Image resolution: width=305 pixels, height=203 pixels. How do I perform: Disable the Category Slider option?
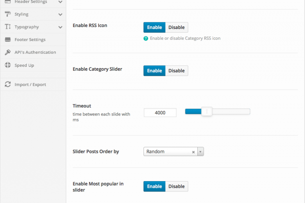click(177, 71)
